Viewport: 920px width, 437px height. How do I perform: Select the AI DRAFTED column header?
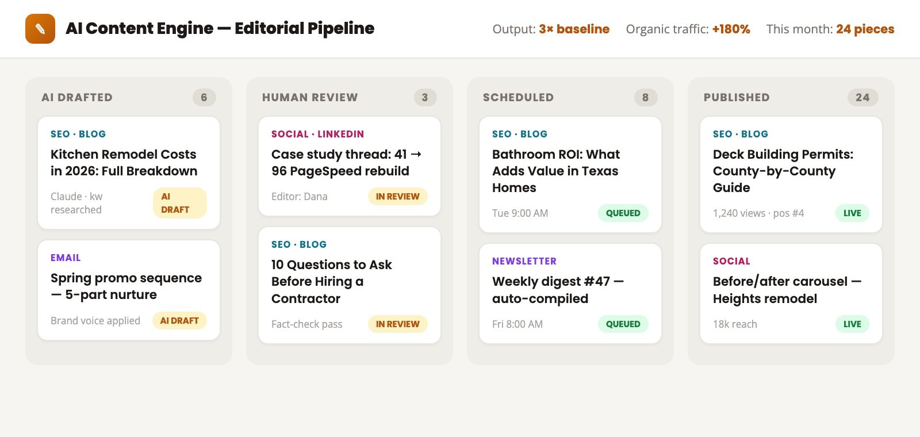click(x=77, y=98)
